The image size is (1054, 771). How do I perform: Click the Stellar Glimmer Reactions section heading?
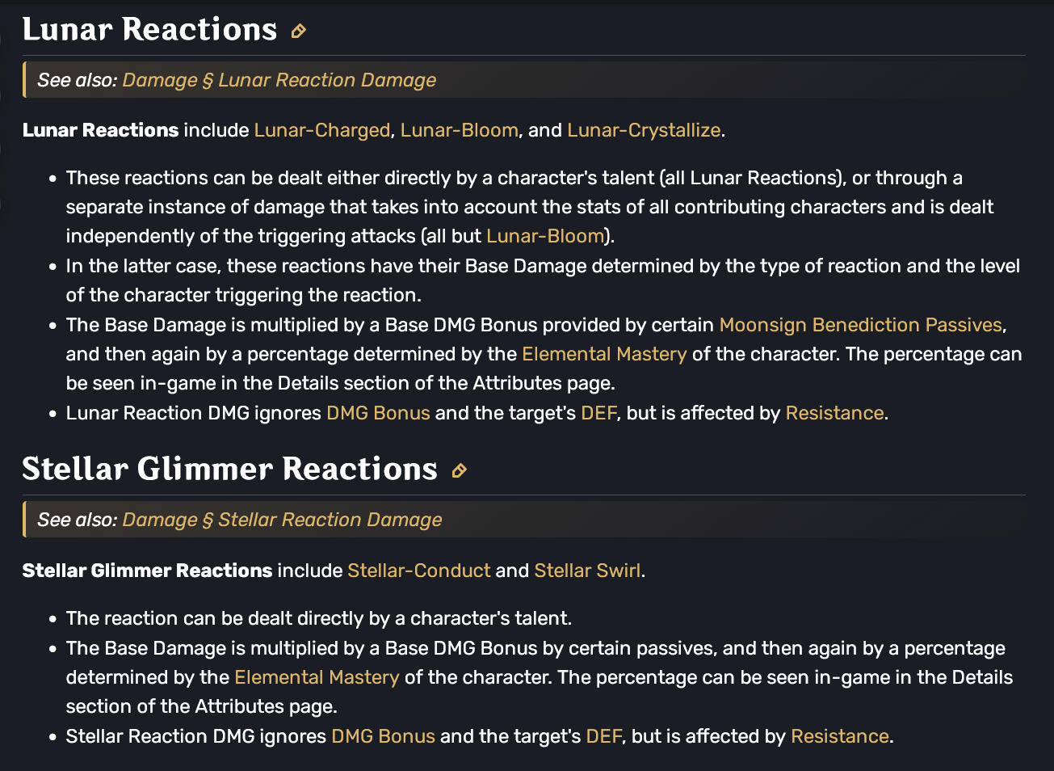[229, 469]
